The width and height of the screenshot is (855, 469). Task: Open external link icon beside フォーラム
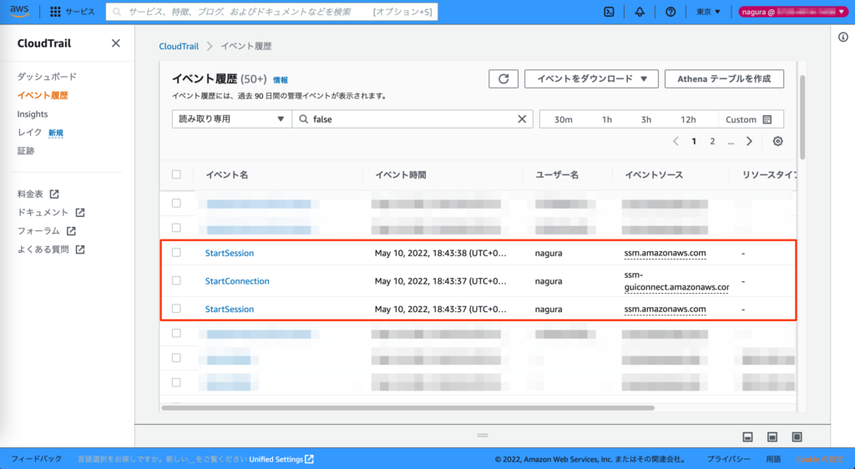coord(71,231)
